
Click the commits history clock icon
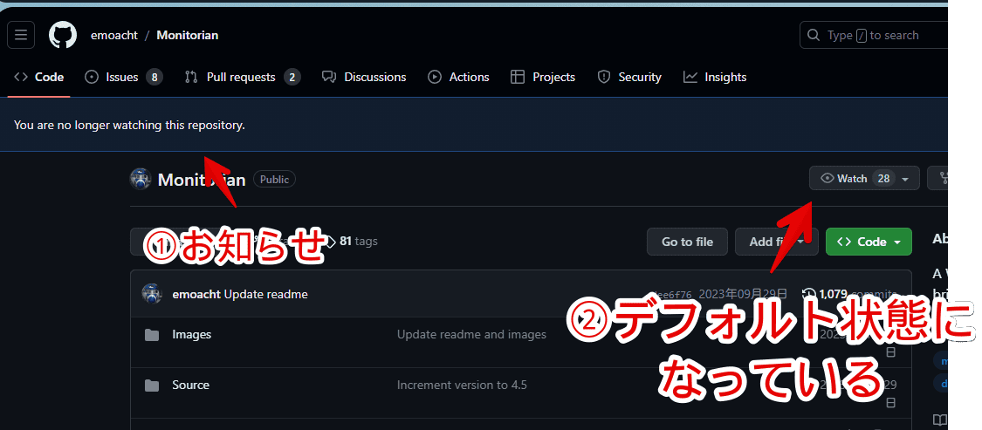click(809, 294)
